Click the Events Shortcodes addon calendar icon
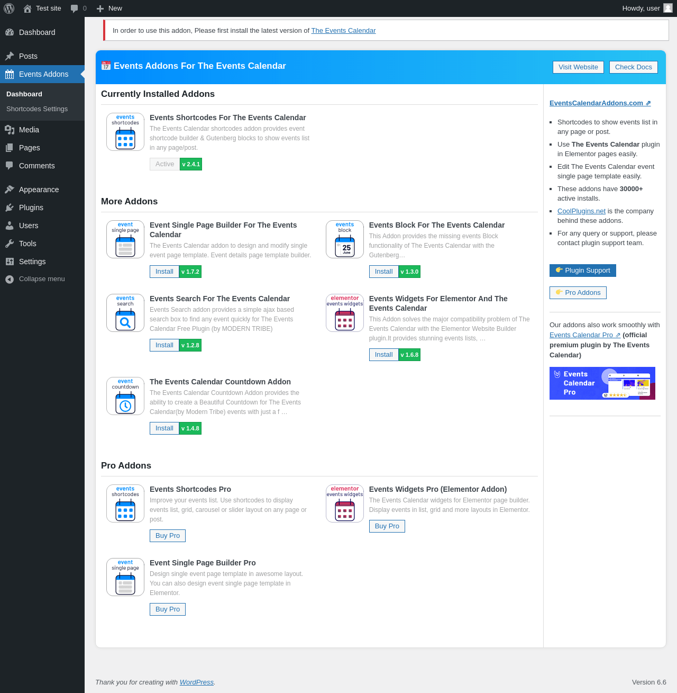The width and height of the screenshot is (677, 693). [x=125, y=132]
